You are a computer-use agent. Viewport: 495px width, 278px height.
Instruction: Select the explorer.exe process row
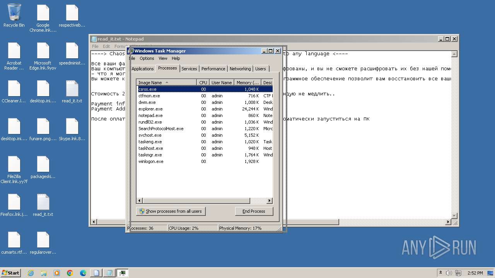[205, 109]
